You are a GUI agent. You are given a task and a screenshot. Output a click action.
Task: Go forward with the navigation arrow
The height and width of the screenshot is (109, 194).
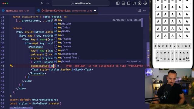[x=48, y=3]
